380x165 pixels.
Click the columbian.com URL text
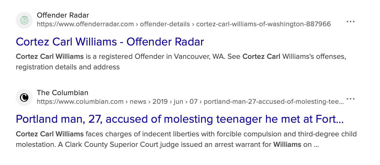(80, 102)
